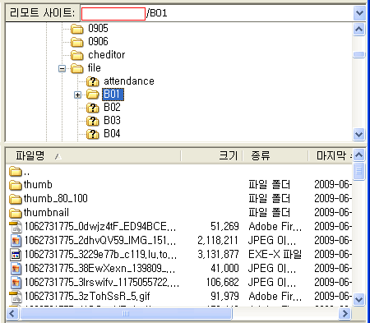Image resolution: width=370 pixels, height=323 pixels.
Task: Collapse the file folder tree node
Action: [62, 68]
